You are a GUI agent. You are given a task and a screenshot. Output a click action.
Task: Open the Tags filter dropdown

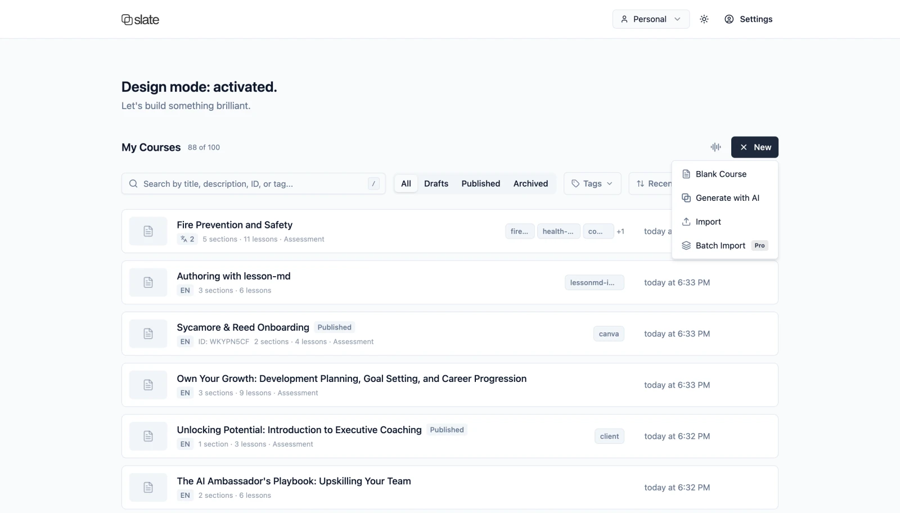pos(592,183)
